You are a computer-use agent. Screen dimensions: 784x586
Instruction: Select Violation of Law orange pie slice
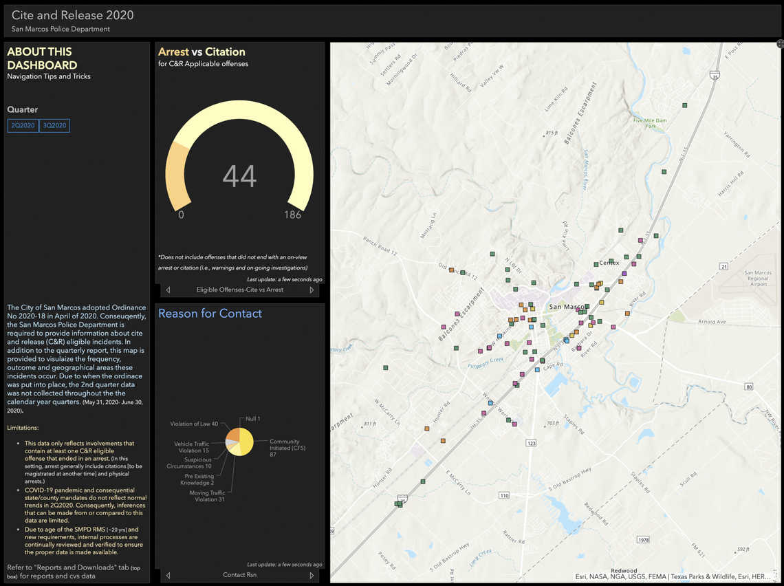pos(233,435)
